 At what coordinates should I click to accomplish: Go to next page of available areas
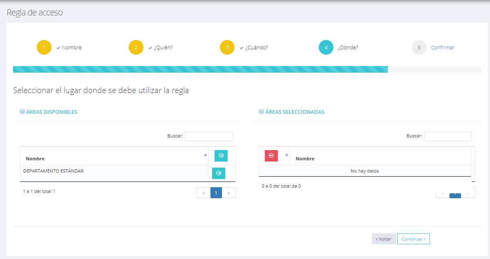(x=229, y=193)
